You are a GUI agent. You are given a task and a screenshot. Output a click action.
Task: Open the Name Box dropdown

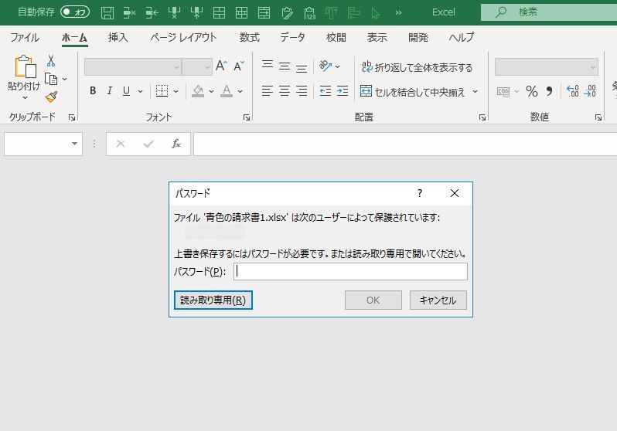coord(74,144)
